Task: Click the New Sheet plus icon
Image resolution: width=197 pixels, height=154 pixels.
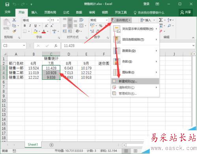Action: pos(52,145)
